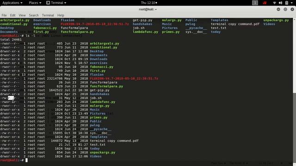This screenshot has height=166, width=296.
Task: Click 'Desktop' in the long listing
Action: click(x=97, y=51)
